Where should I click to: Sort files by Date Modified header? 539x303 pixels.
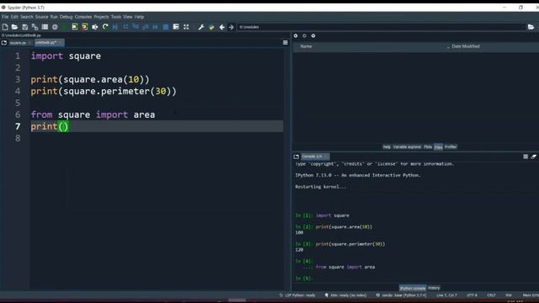point(466,46)
